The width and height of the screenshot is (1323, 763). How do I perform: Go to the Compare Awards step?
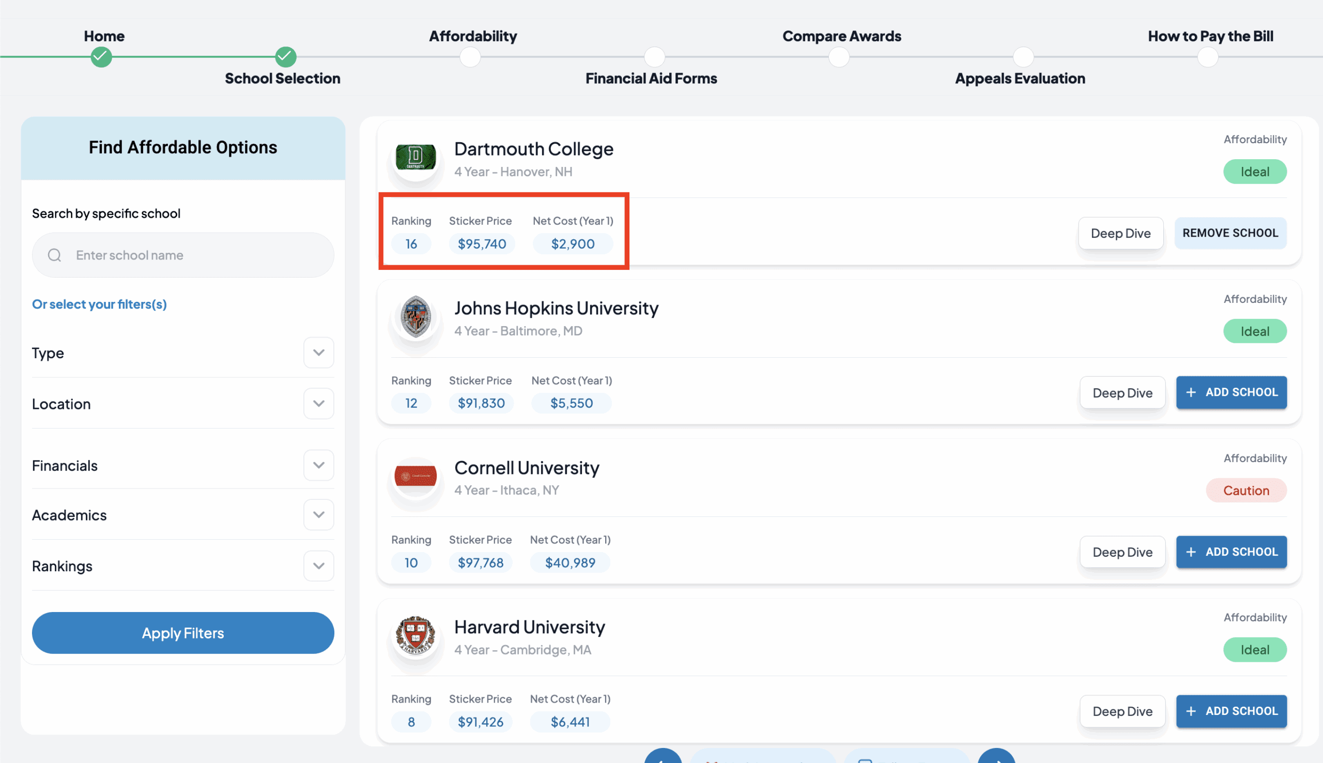(x=839, y=56)
